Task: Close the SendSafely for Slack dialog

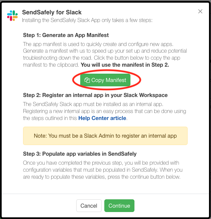Action: (200, 11)
